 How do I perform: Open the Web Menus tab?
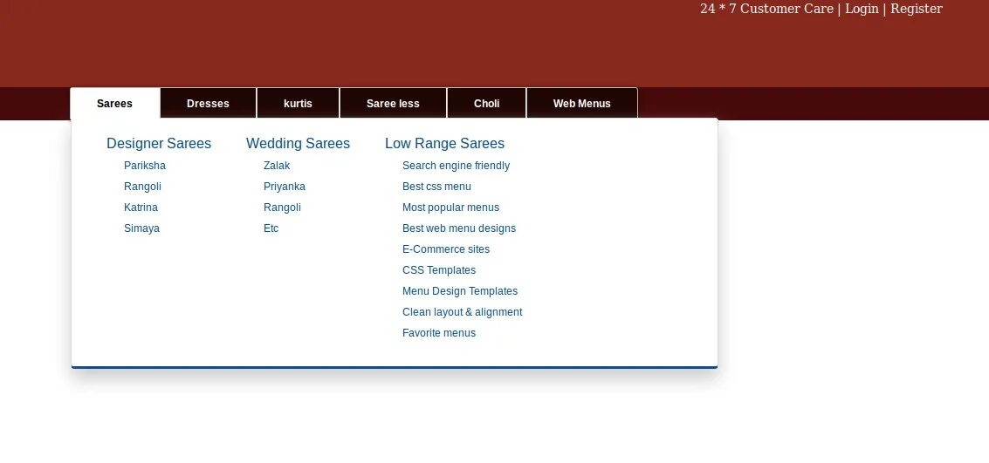[581, 103]
